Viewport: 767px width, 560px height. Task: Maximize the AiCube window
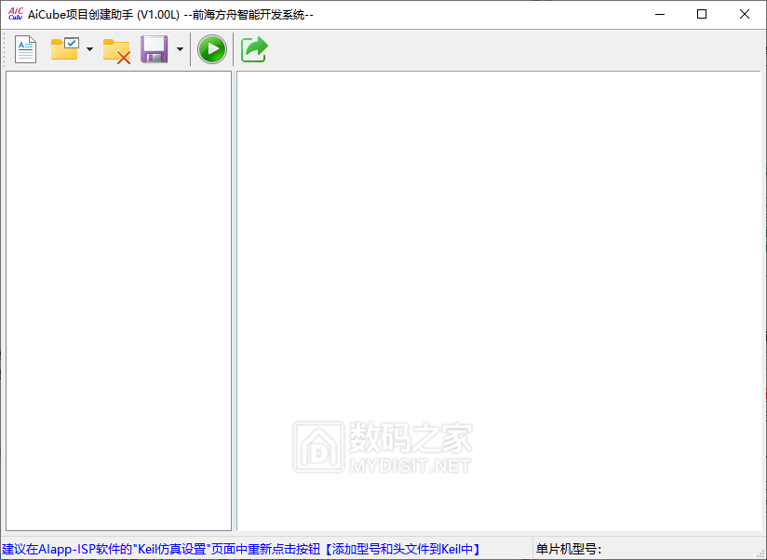pyautogui.click(x=702, y=14)
